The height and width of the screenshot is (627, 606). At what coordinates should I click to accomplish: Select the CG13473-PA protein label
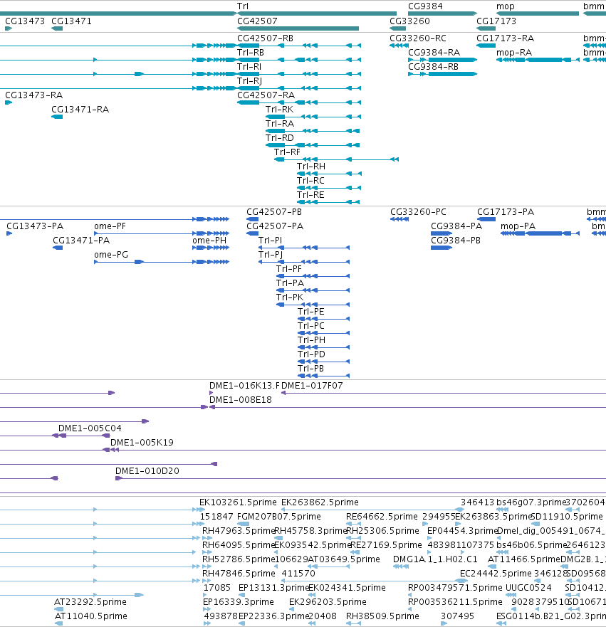[35, 226]
